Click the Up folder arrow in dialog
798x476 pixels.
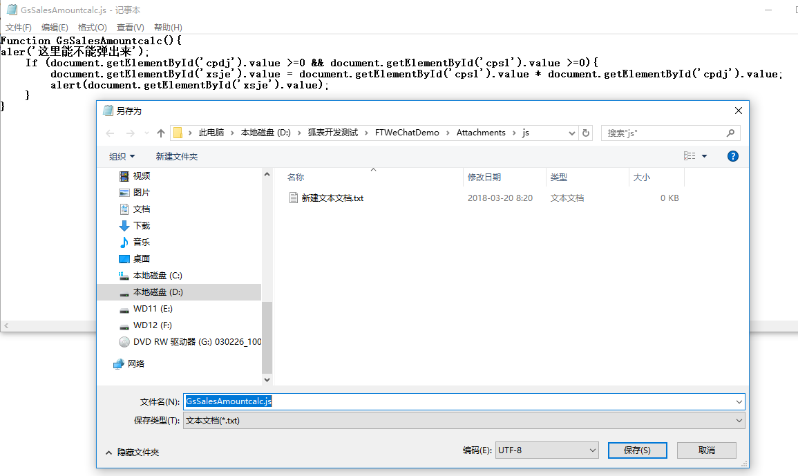pos(161,133)
